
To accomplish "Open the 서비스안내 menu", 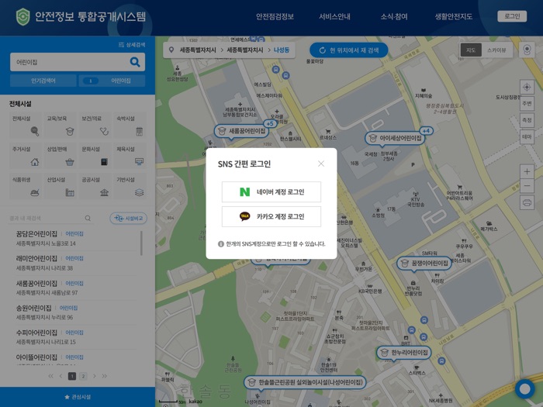I will click(x=334, y=16).
